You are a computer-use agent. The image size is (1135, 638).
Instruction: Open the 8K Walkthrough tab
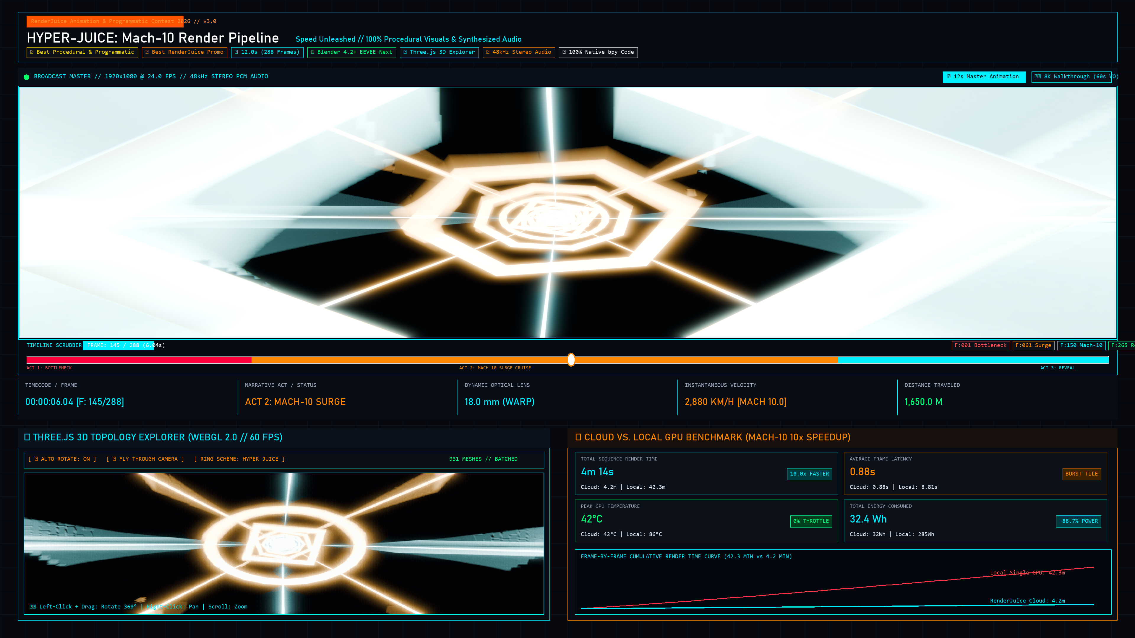[1071, 77]
